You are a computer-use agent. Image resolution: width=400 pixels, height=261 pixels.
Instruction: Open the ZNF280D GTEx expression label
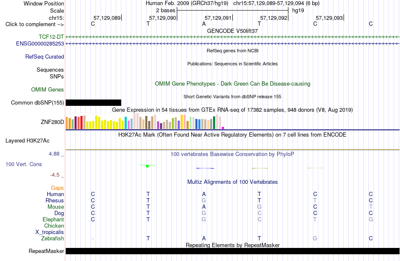pyautogui.click(x=52, y=122)
